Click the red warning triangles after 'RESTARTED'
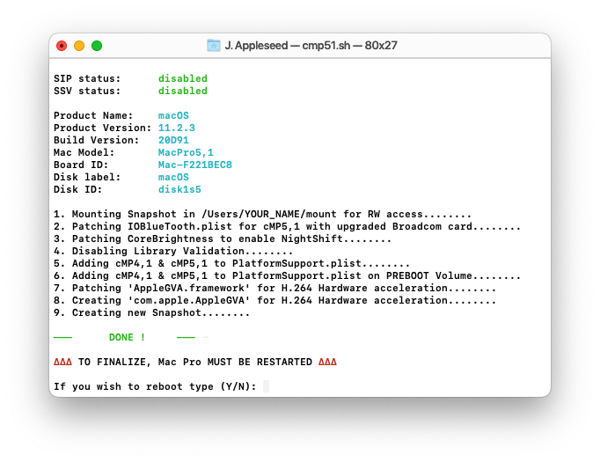This screenshot has width=600, height=462. coord(327,362)
